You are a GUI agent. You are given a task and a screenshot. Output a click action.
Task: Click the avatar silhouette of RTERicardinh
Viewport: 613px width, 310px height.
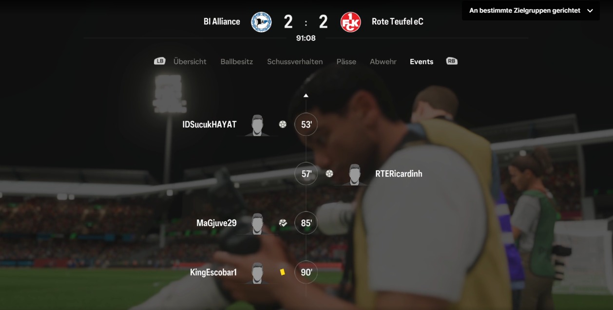(x=355, y=175)
